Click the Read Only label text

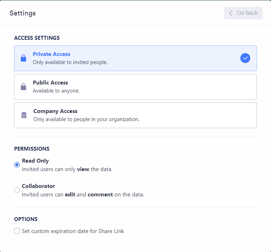point(35,161)
